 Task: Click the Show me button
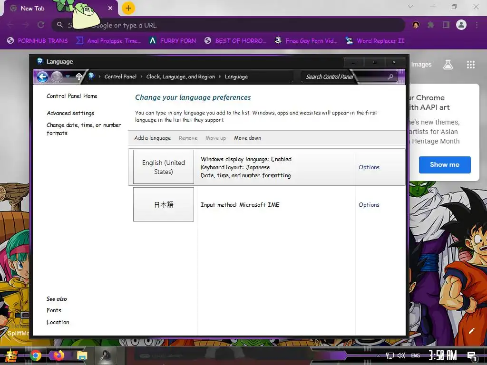click(445, 165)
